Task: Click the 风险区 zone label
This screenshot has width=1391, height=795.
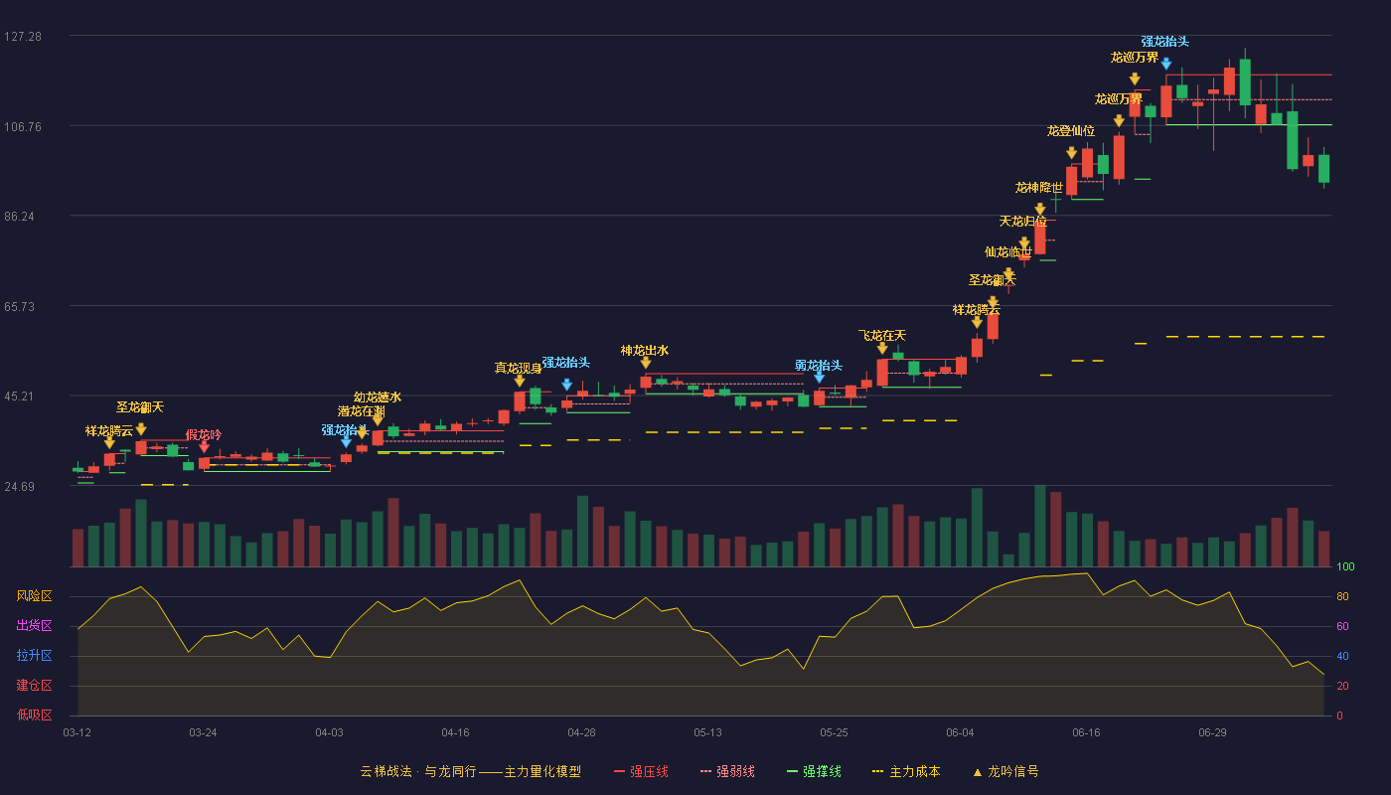Action: pyautogui.click(x=35, y=596)
